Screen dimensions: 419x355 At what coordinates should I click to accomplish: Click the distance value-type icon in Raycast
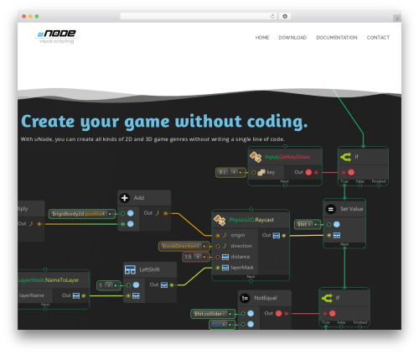point(225,257)
